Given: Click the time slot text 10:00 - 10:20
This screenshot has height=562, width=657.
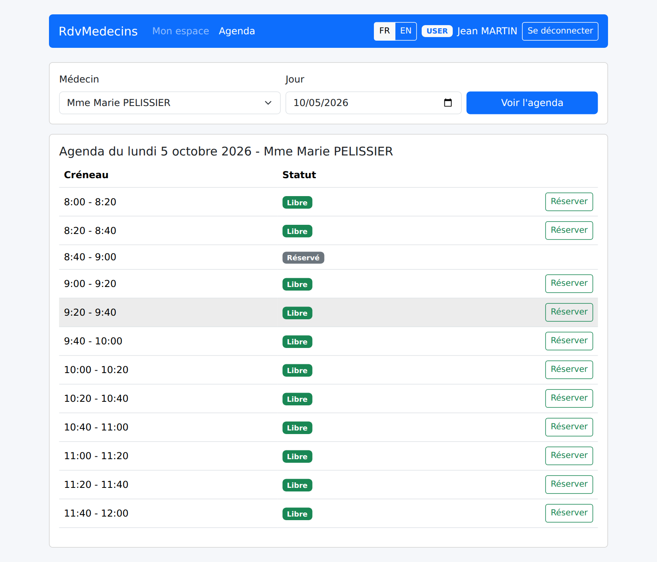Looking at the screenshot, I should [96, 370].
